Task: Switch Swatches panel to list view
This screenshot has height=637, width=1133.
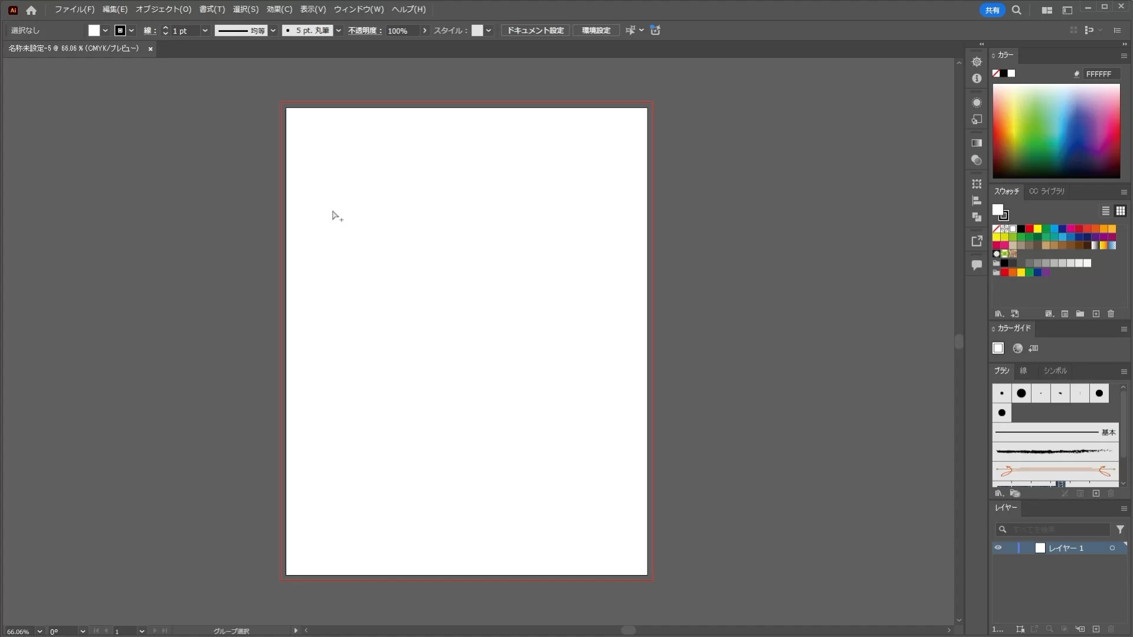Action: [x=1106, y=211]
